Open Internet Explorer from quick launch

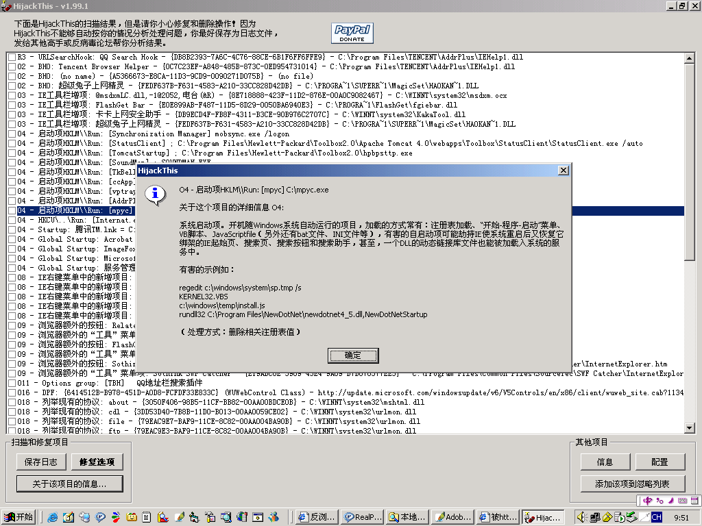pos(52,517)
